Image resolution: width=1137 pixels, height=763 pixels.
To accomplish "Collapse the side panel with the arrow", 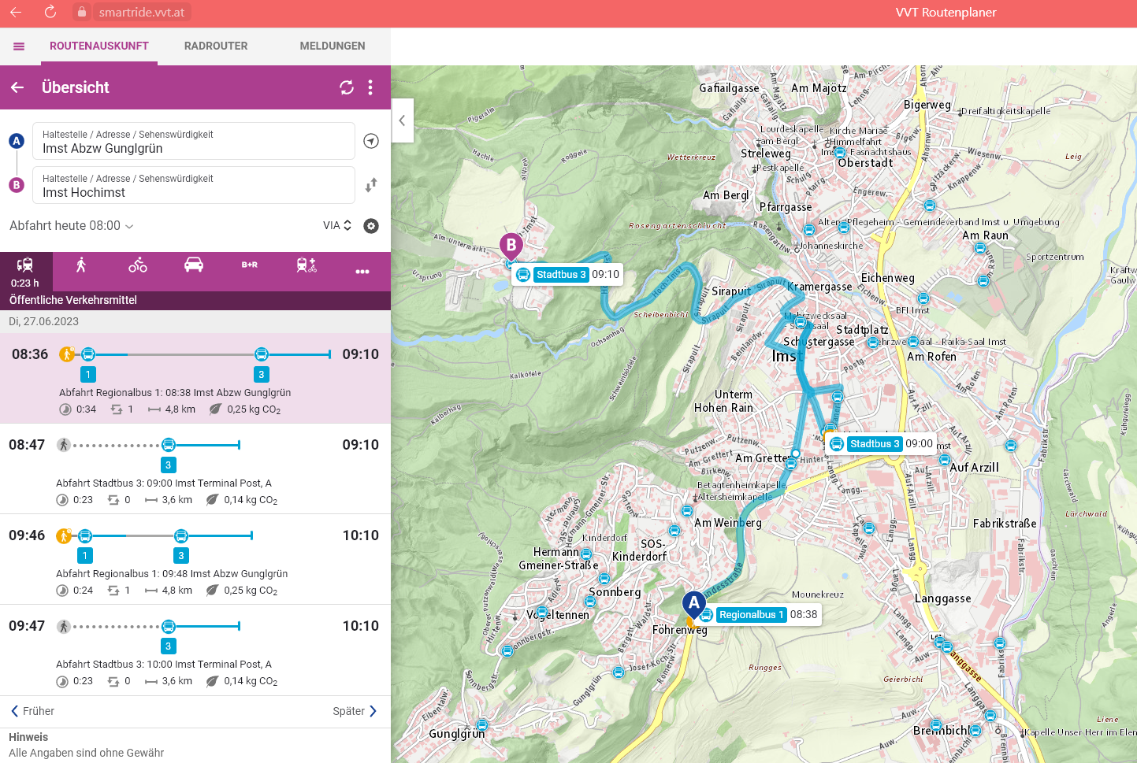I will [x=402, y=120].
